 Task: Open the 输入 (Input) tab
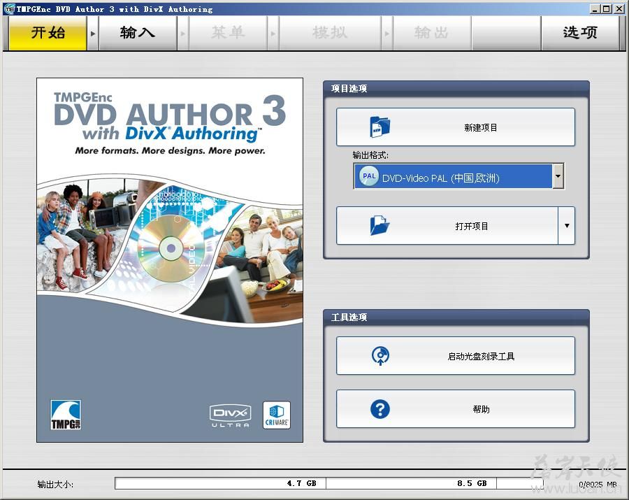pyautogui.click(x=138, y=34)
